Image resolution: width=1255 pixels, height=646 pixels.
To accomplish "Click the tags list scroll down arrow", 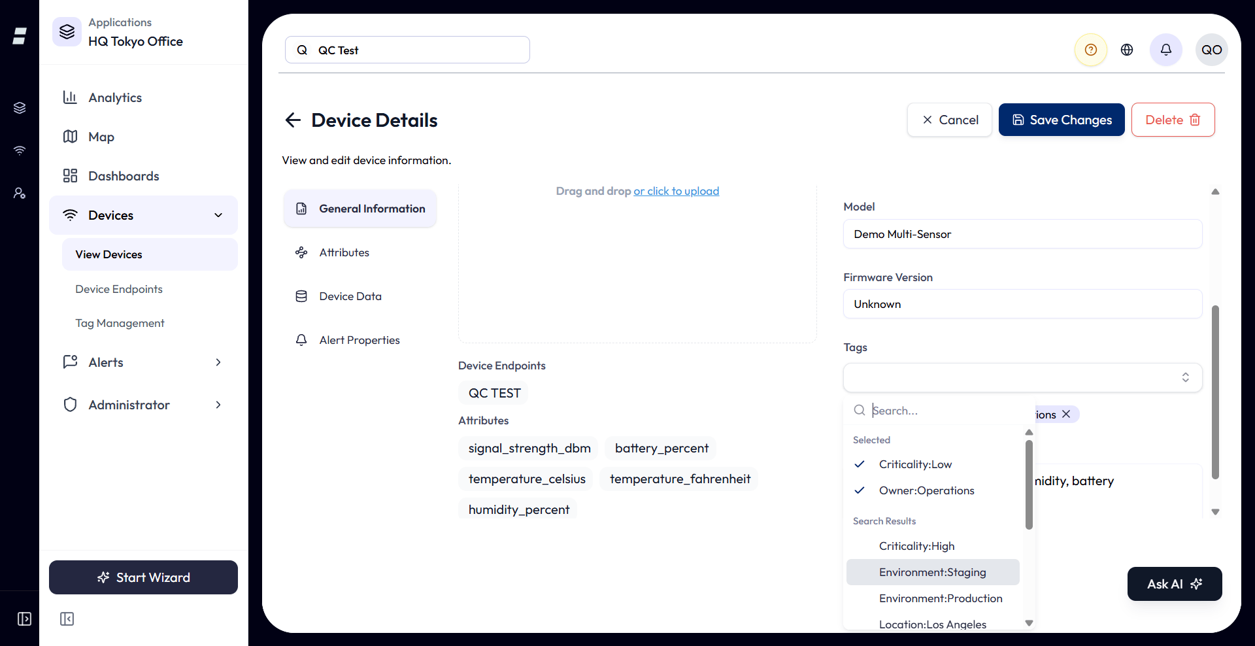I will click(1029, 623).
